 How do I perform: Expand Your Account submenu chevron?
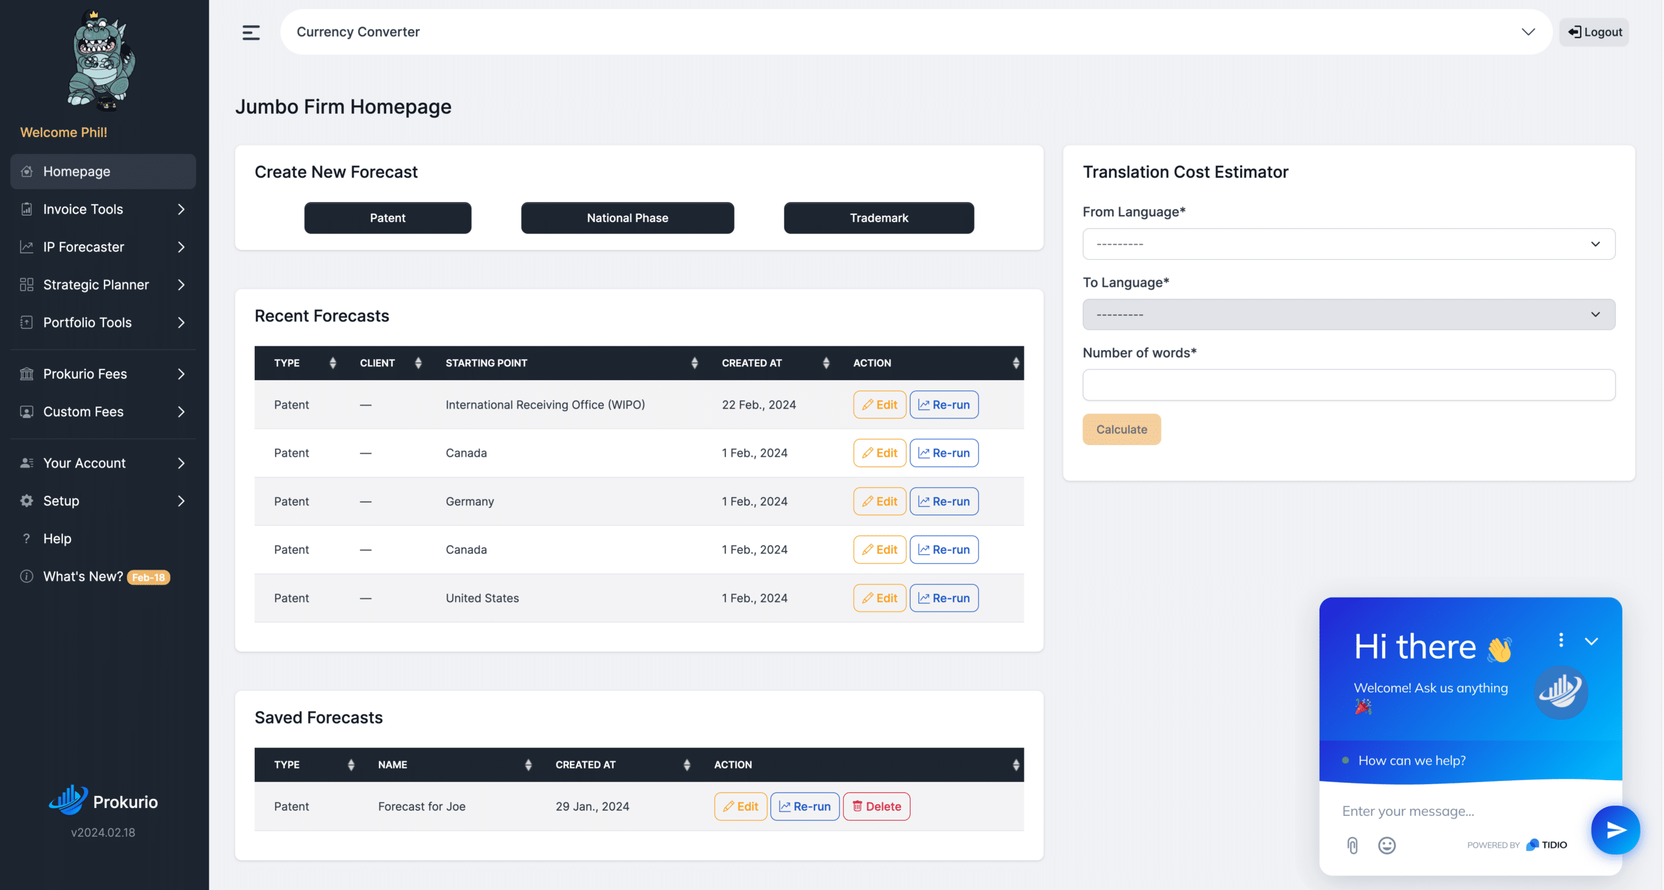pyautogui.click(x=181, y=463)
